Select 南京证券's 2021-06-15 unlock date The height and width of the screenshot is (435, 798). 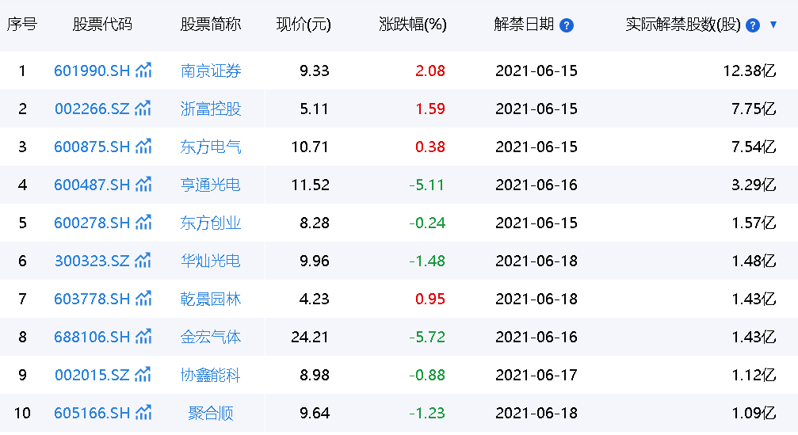click(x=536, y=71)
